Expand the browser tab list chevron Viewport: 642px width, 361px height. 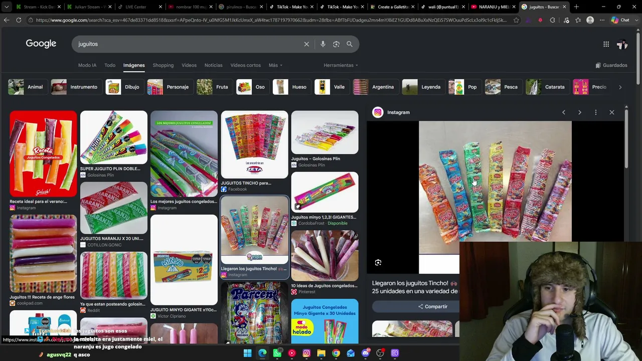(7, 7)
